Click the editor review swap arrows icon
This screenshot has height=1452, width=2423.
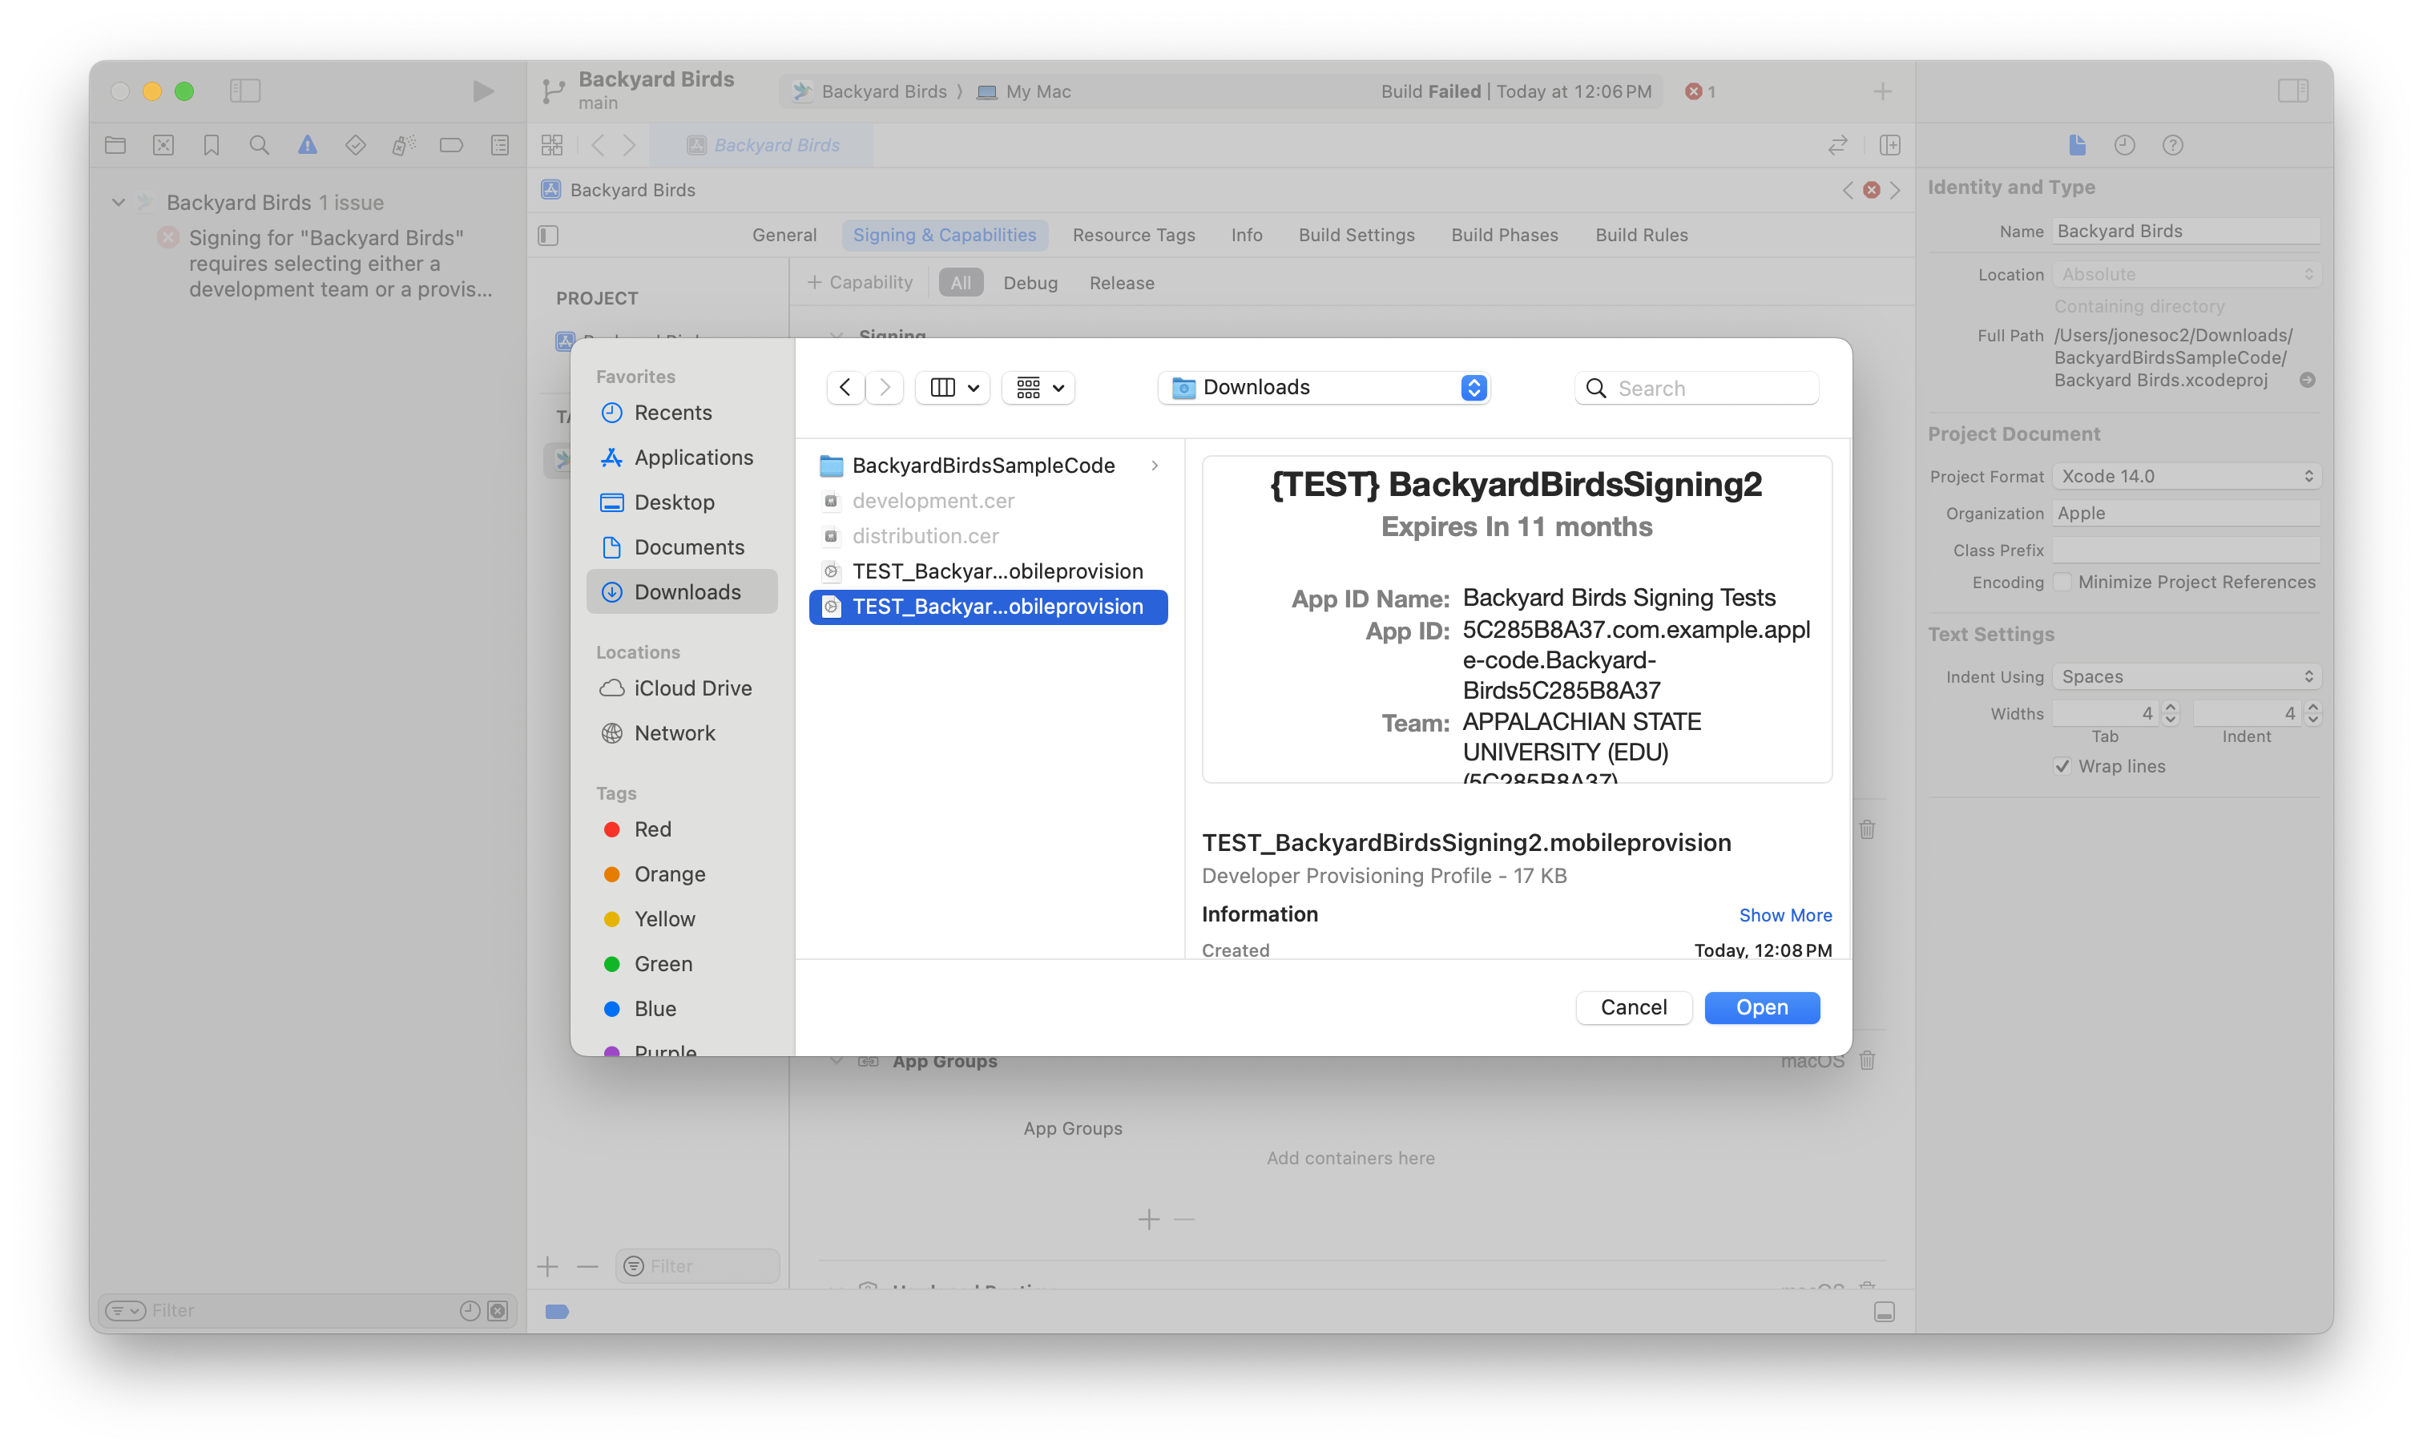(x=1838, y=145)
